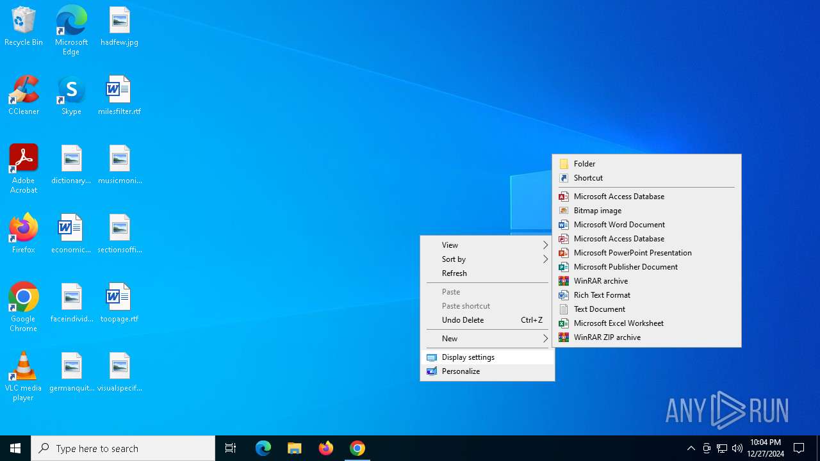Create a new WinRAR ZIP archive
Viewport: 820px width, 461px height.
[x=646, y=337]
